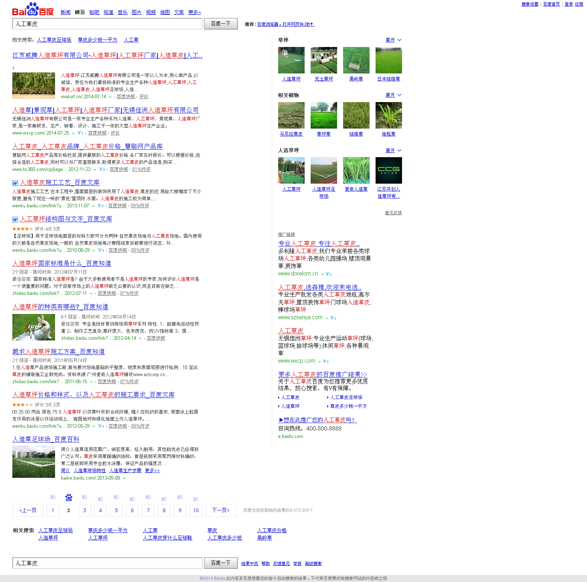This screenshot has height=582, width=587.
Task: Open 更多人工草皮的百度推广结果>> link
Action: 323,374
